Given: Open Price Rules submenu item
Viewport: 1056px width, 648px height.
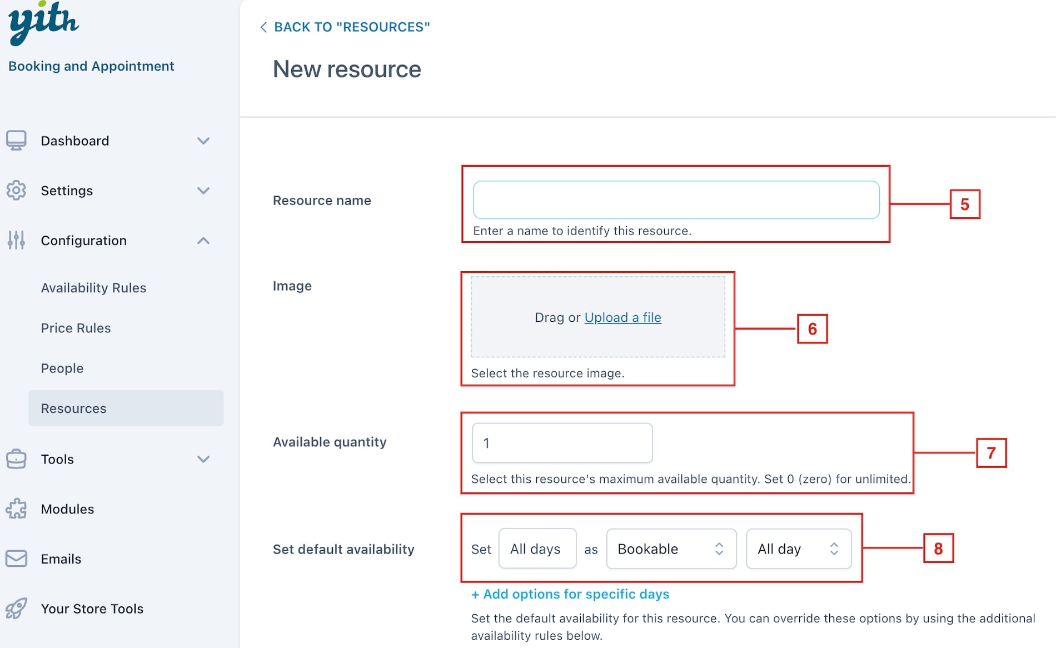Looking at the screenshot, I should (76, 328).
